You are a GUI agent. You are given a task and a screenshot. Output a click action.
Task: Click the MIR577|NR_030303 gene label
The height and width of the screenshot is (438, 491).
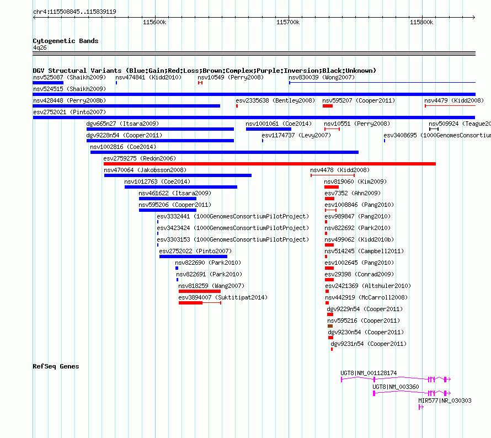coord(445,400)
